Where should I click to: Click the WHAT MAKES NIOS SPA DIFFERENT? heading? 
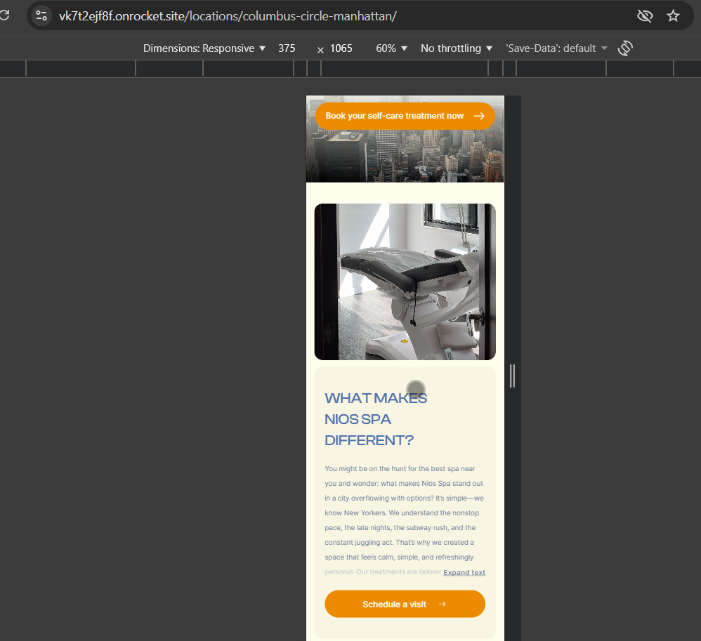coord(376,419)
